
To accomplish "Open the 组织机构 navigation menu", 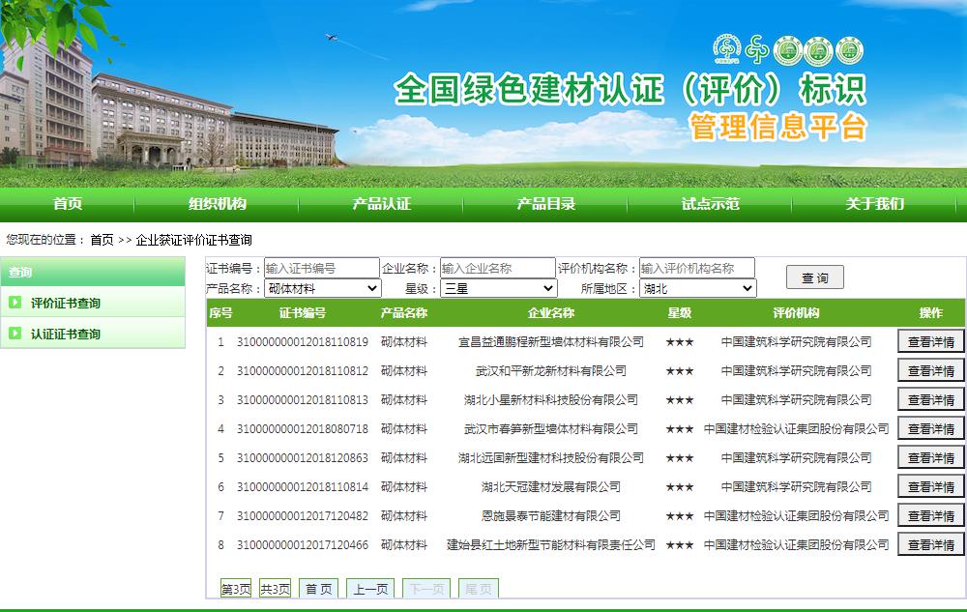I will pyautogui.click(x=218, y=203).
